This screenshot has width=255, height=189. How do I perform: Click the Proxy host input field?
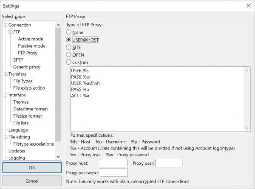point(113,163)
